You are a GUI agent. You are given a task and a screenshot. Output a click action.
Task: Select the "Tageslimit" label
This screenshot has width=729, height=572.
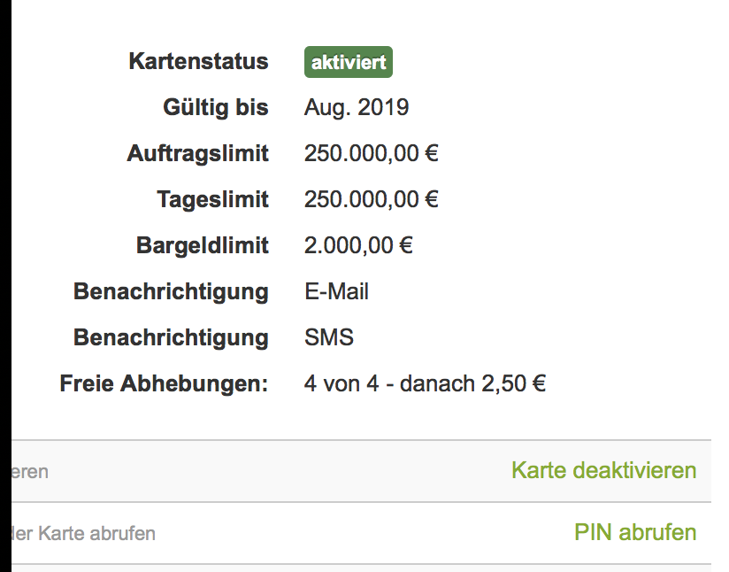212,200
